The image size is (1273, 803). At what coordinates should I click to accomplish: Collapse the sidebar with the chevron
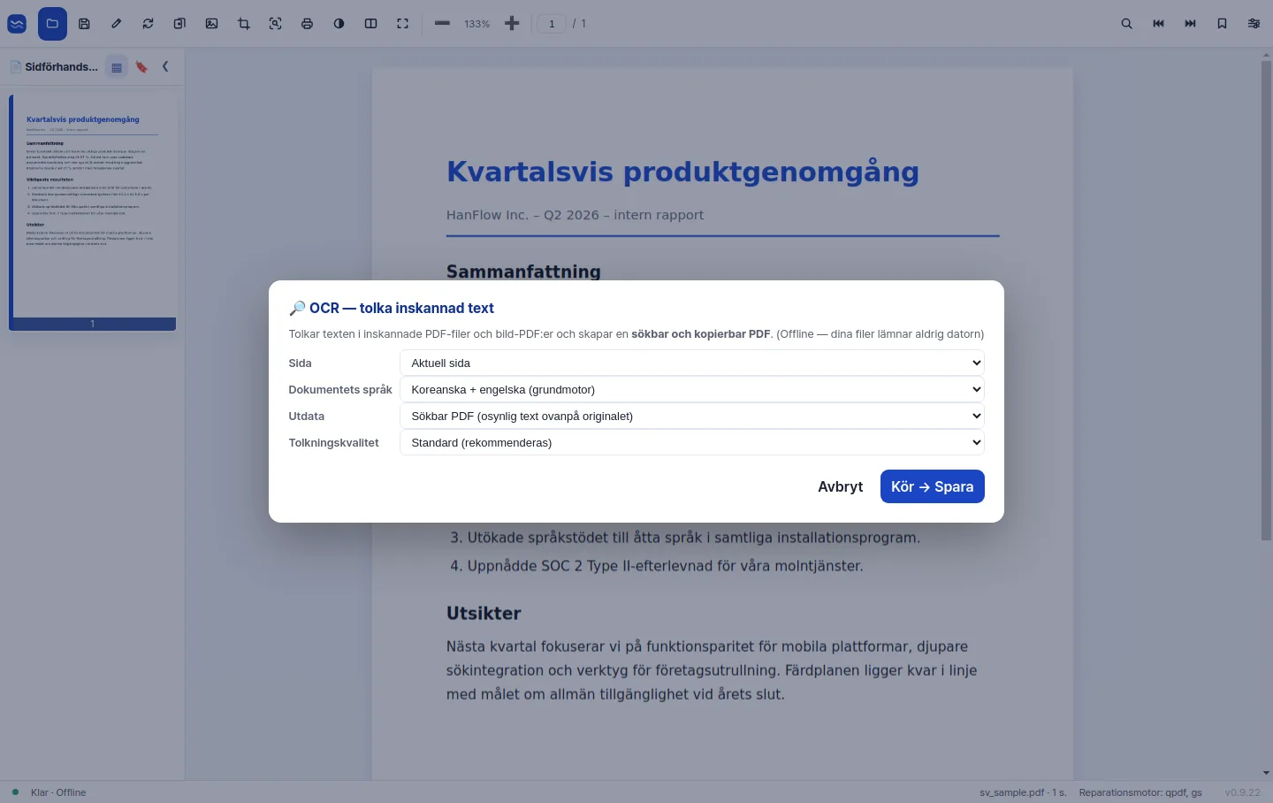point(165,66)
